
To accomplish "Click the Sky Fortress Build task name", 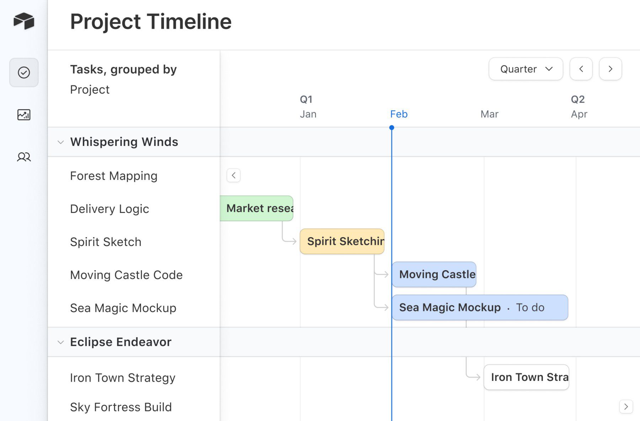I will pos(121,407).
